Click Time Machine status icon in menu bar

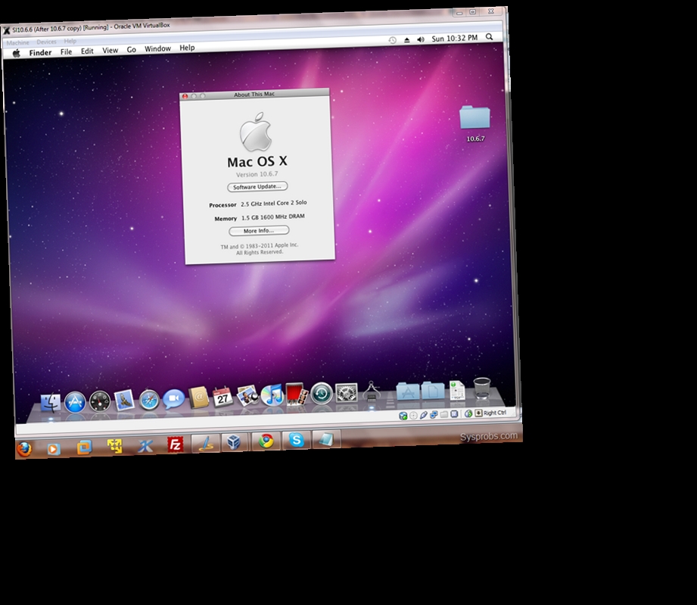click(x=392, y=40)
